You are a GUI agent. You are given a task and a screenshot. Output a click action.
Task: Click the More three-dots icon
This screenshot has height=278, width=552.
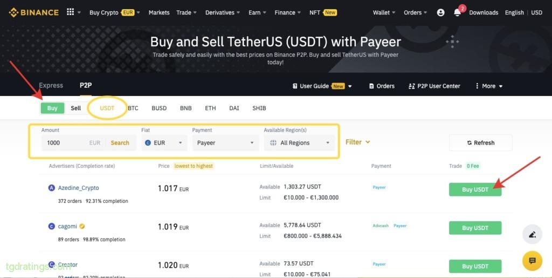pyautogui.click(x=477, y=86)
